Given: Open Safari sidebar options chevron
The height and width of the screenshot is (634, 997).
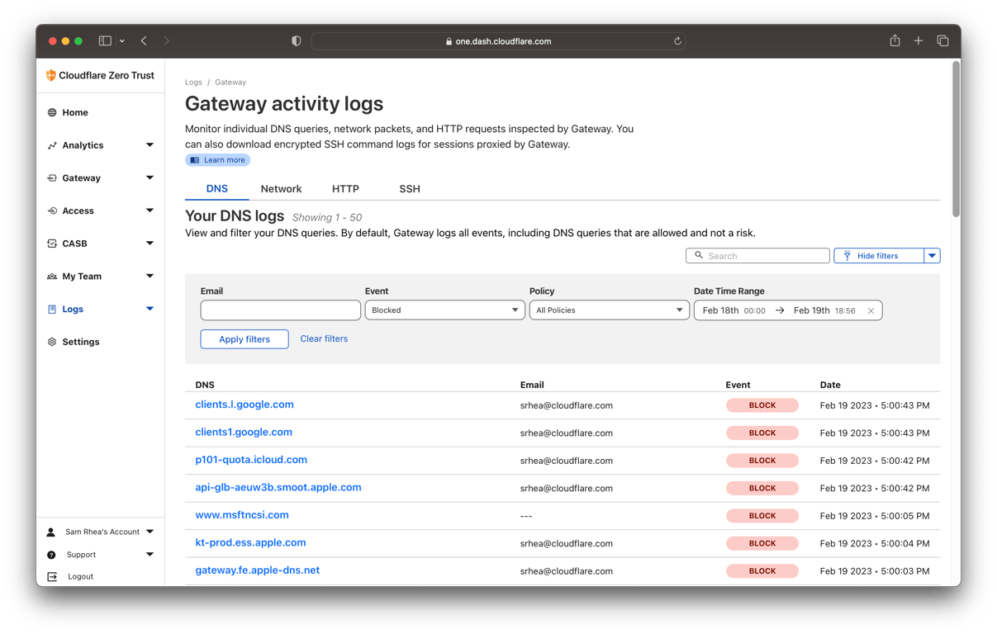Looking at the screenshot, I should [x=122, y=40].
